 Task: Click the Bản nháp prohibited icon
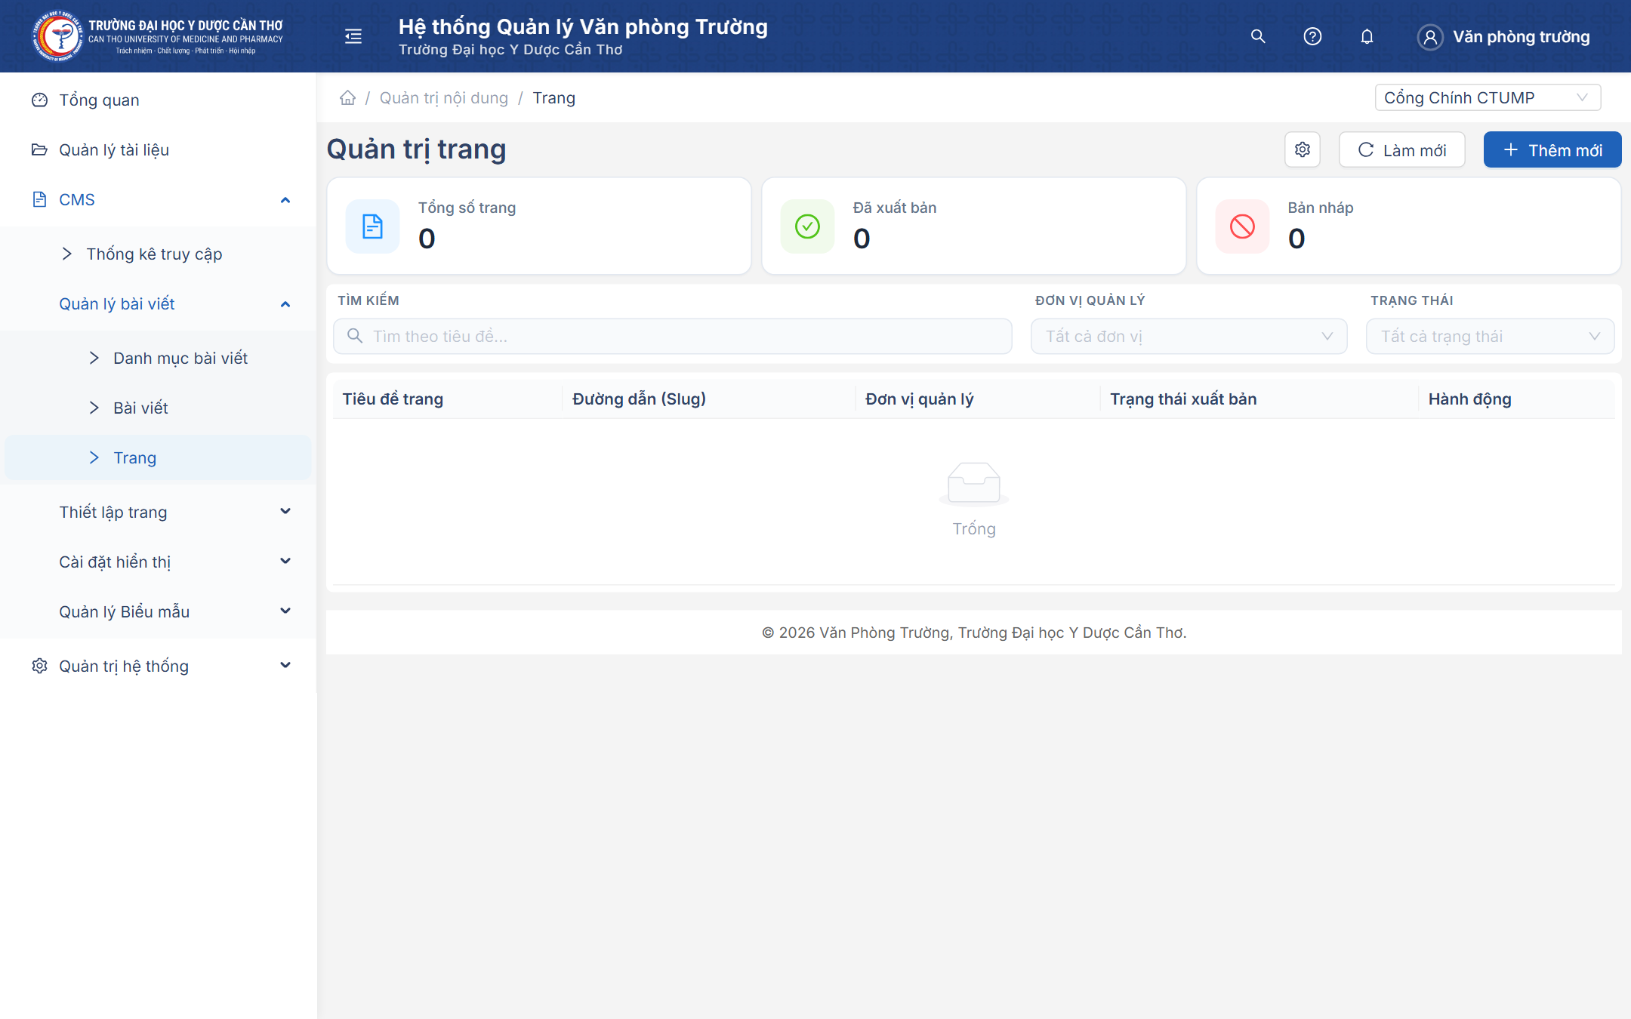click(1243, 226)
